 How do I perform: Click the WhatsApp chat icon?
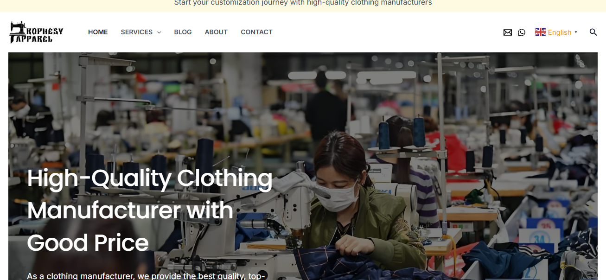tap(522, 32)
